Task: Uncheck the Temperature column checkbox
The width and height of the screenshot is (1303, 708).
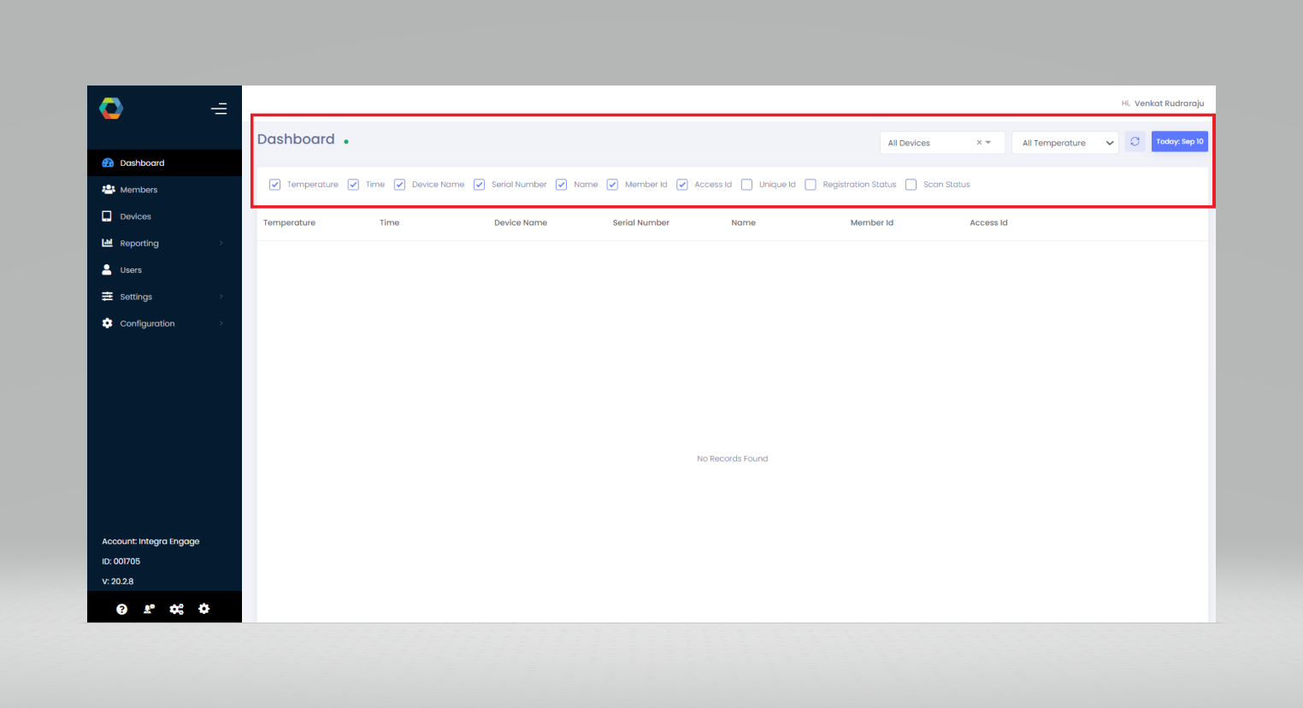Action: click(x=274, y=184)
